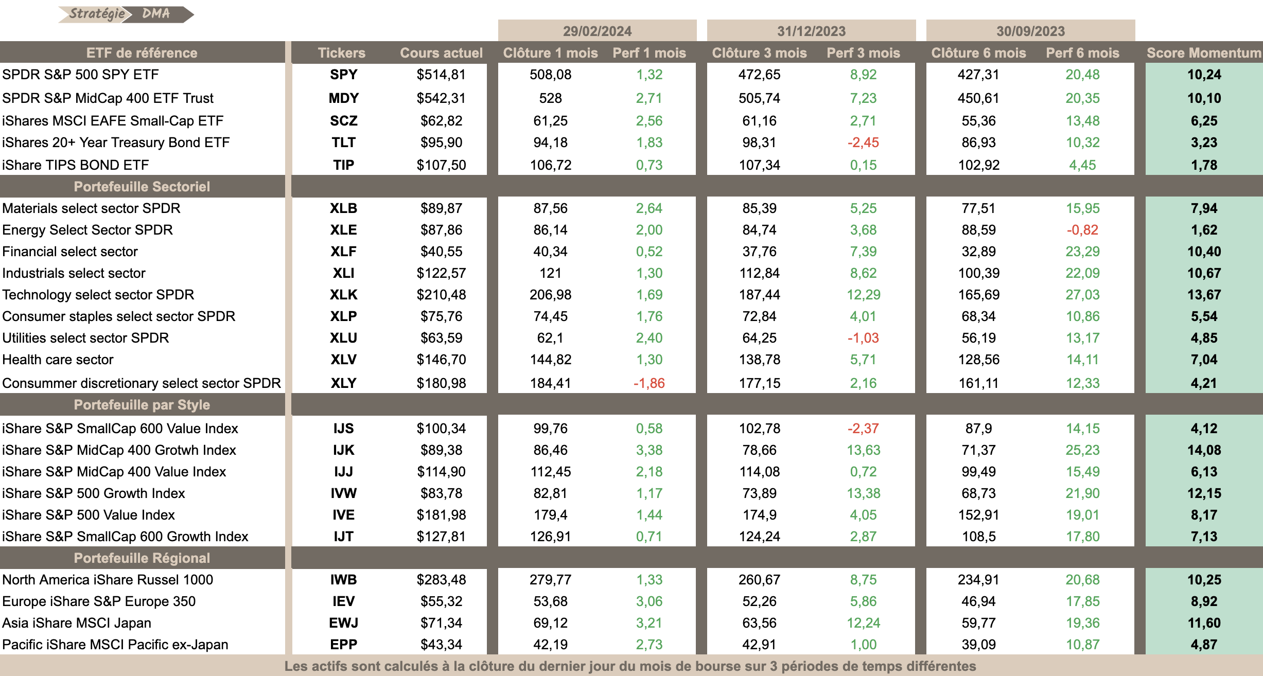1263x676 pixels.
Task: Click the Perf 6 mois column header
Action: pyautogui.click(x=1082, y=52)
